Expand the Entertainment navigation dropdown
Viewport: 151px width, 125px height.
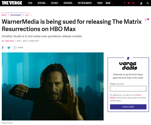[x=86, y=3]
